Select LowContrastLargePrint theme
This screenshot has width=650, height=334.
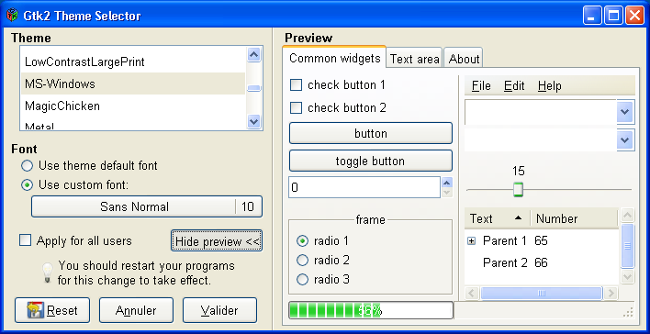point(133,61)
